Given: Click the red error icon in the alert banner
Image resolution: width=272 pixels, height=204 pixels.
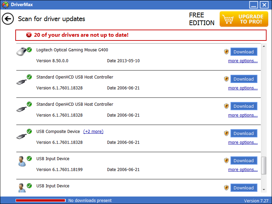Looking at the screenshot, I should click(29, 35).
